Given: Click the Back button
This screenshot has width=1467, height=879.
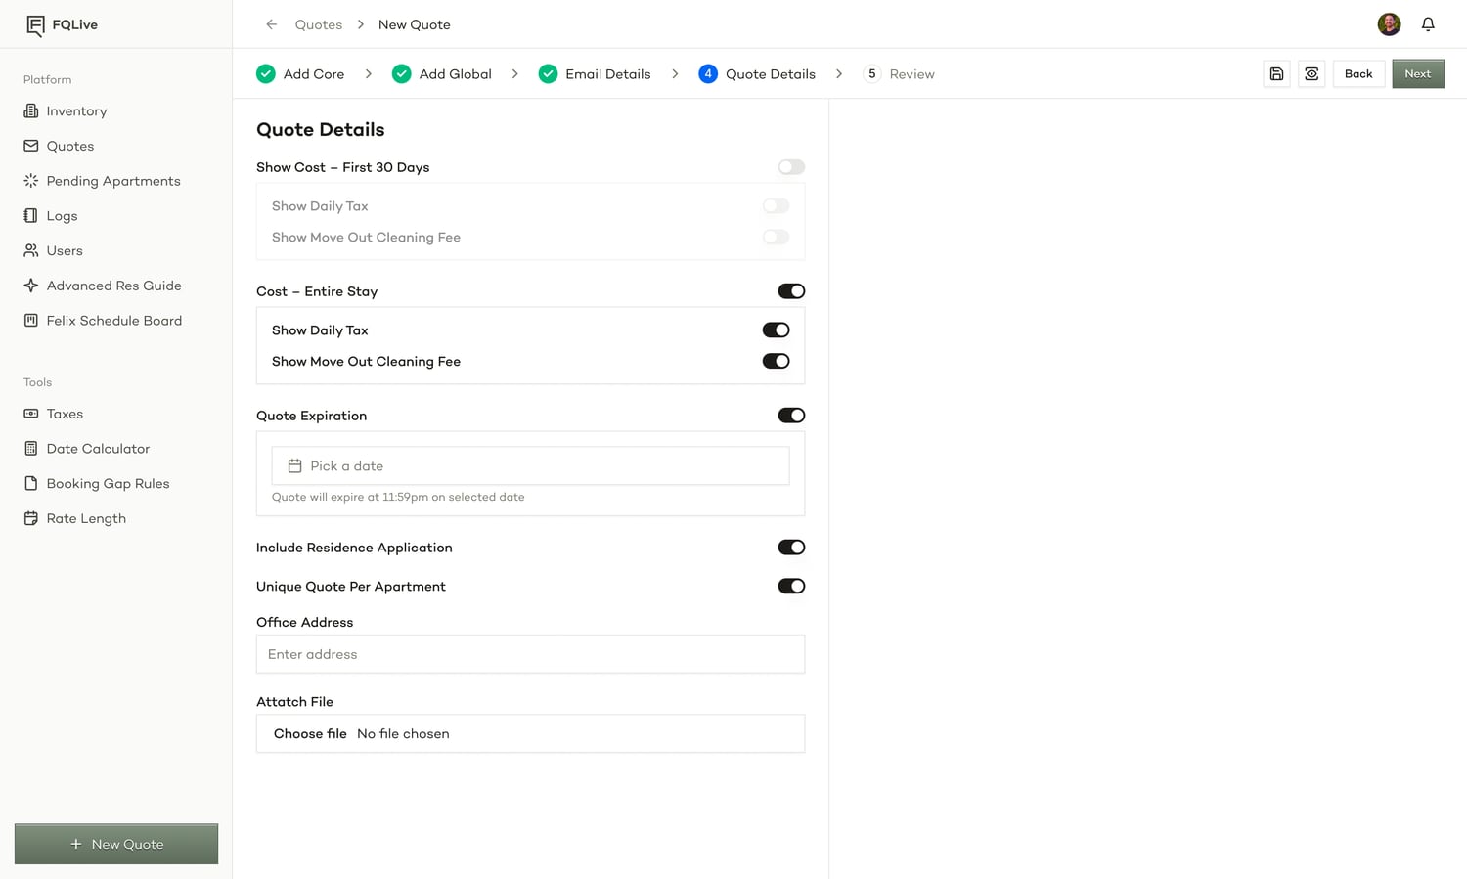Looking at the screenshot, I should pyautogui.click(x=1358, y=74).
